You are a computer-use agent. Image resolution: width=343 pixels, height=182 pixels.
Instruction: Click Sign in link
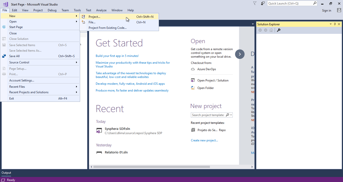click(x=326, y=10)
